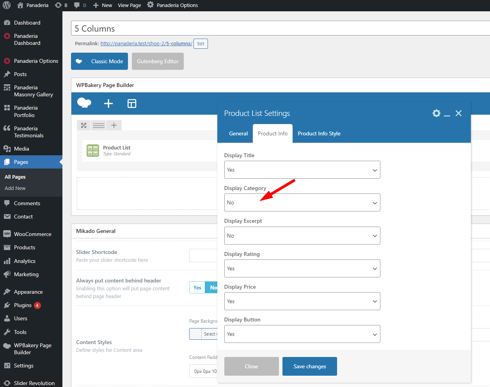The image size is (490, 387).
Task: Click the permalink Edit button
Action: [x=201, y=44]
